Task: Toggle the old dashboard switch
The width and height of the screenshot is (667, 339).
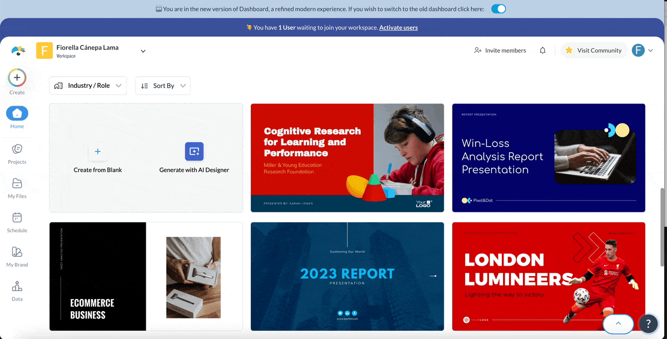Action: [x=499, y=9]
